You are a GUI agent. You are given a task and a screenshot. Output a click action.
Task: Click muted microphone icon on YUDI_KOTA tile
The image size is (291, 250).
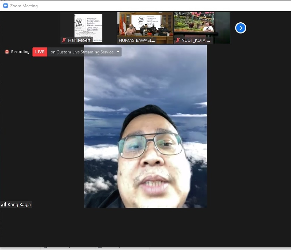[x=177, y=40]
